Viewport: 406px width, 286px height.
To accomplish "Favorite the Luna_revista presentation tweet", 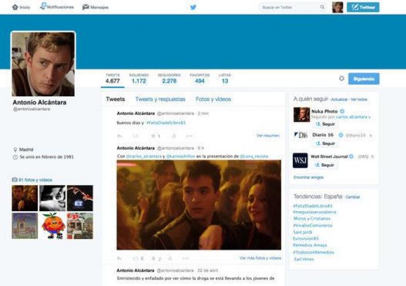I will [x=153, y=258].
